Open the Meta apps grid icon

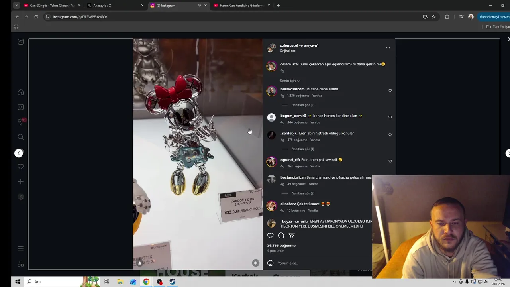[21, 264]
